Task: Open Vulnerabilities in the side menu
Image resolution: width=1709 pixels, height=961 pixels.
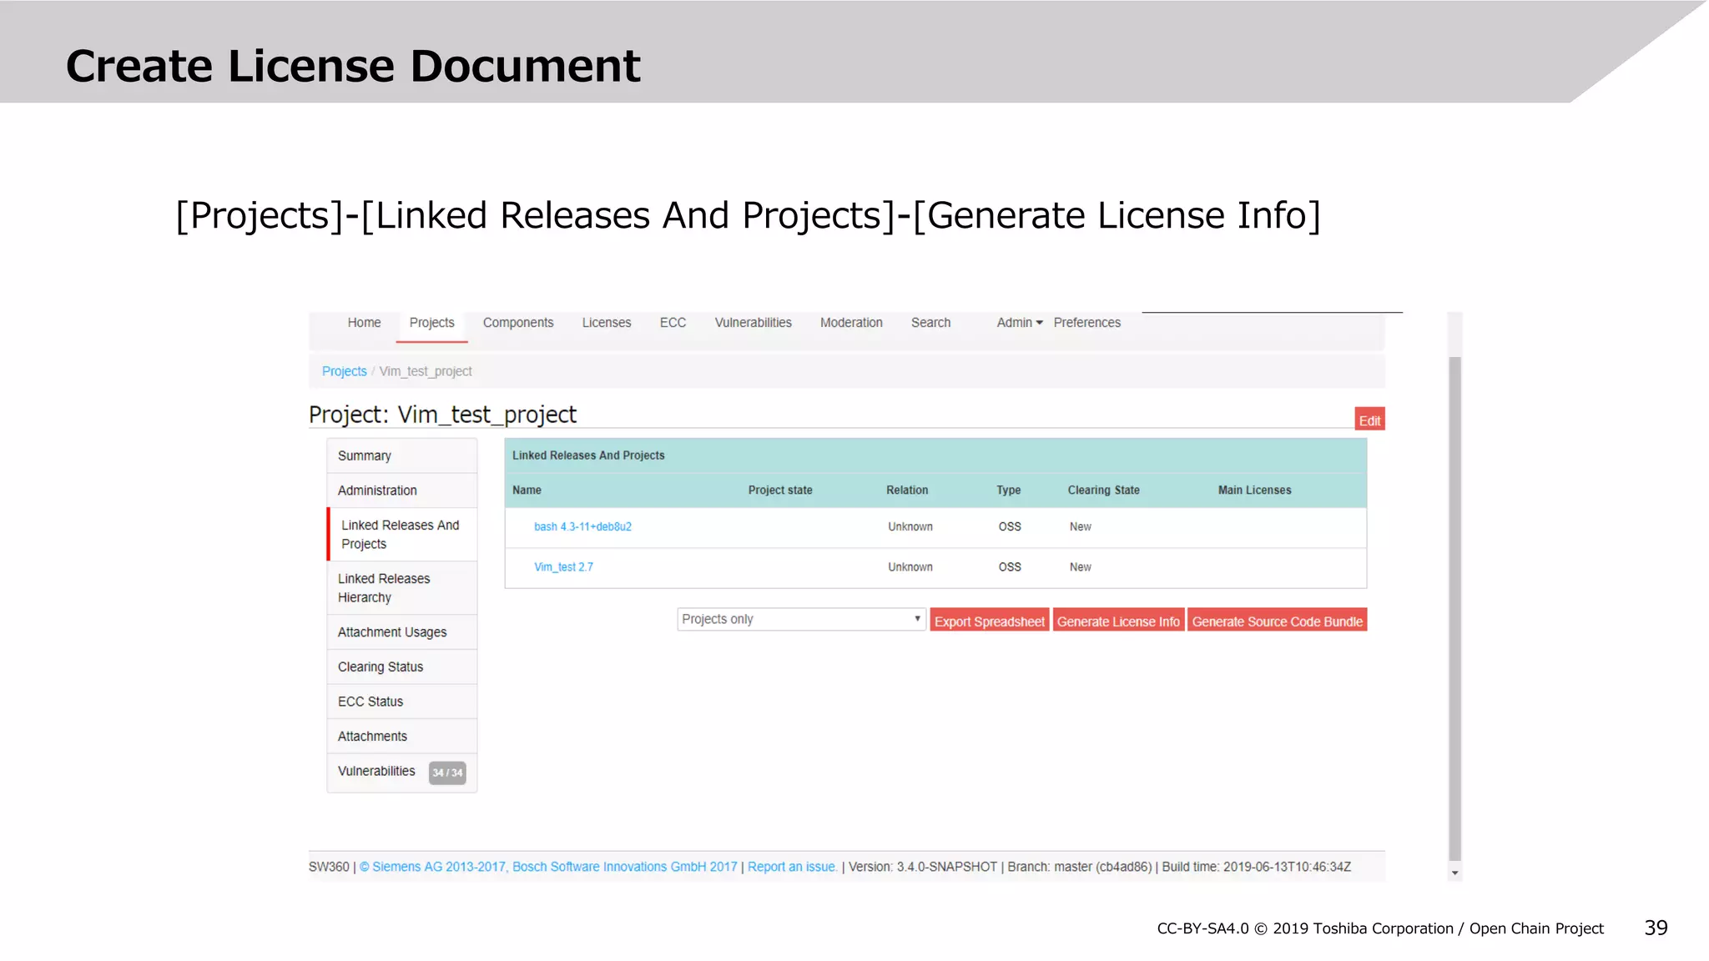Action: pos(376,771)
